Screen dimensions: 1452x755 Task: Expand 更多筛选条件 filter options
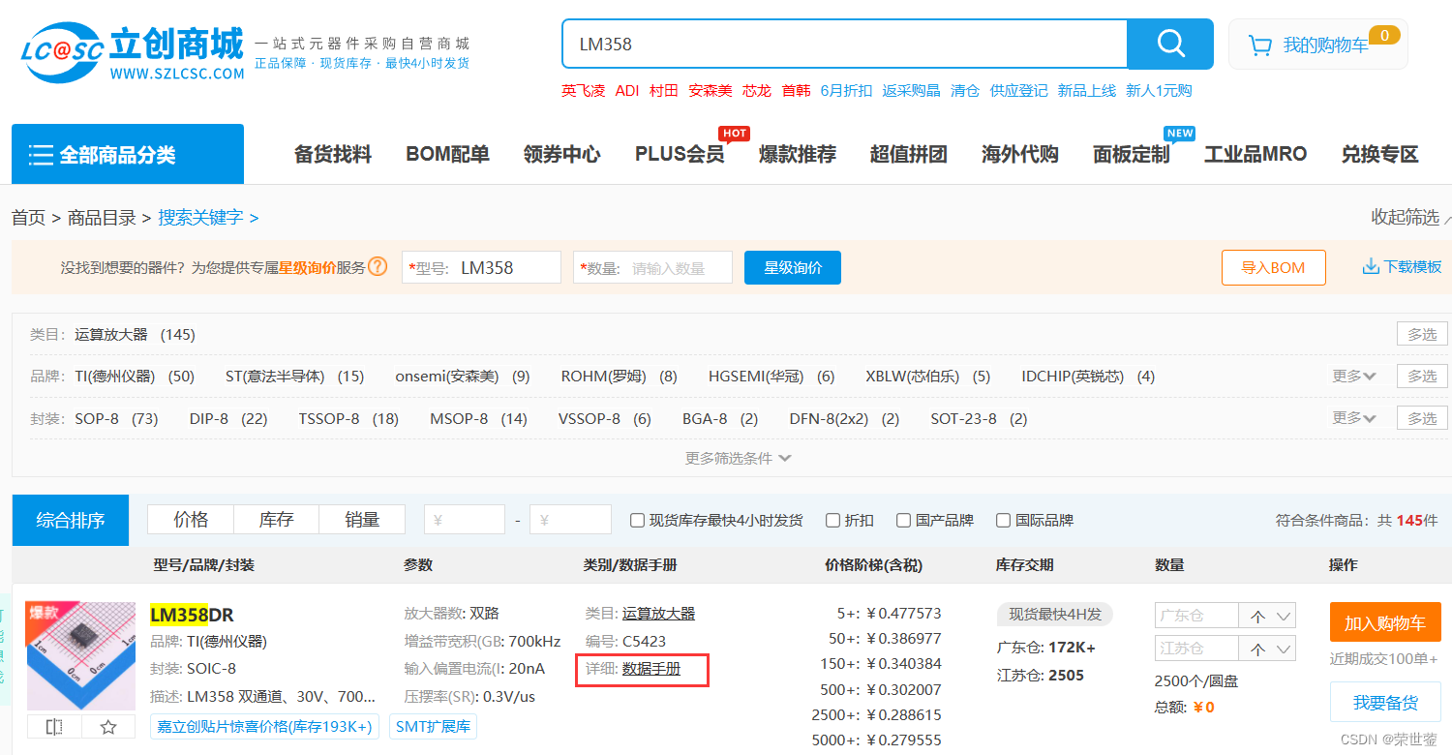tap(739, 458)
